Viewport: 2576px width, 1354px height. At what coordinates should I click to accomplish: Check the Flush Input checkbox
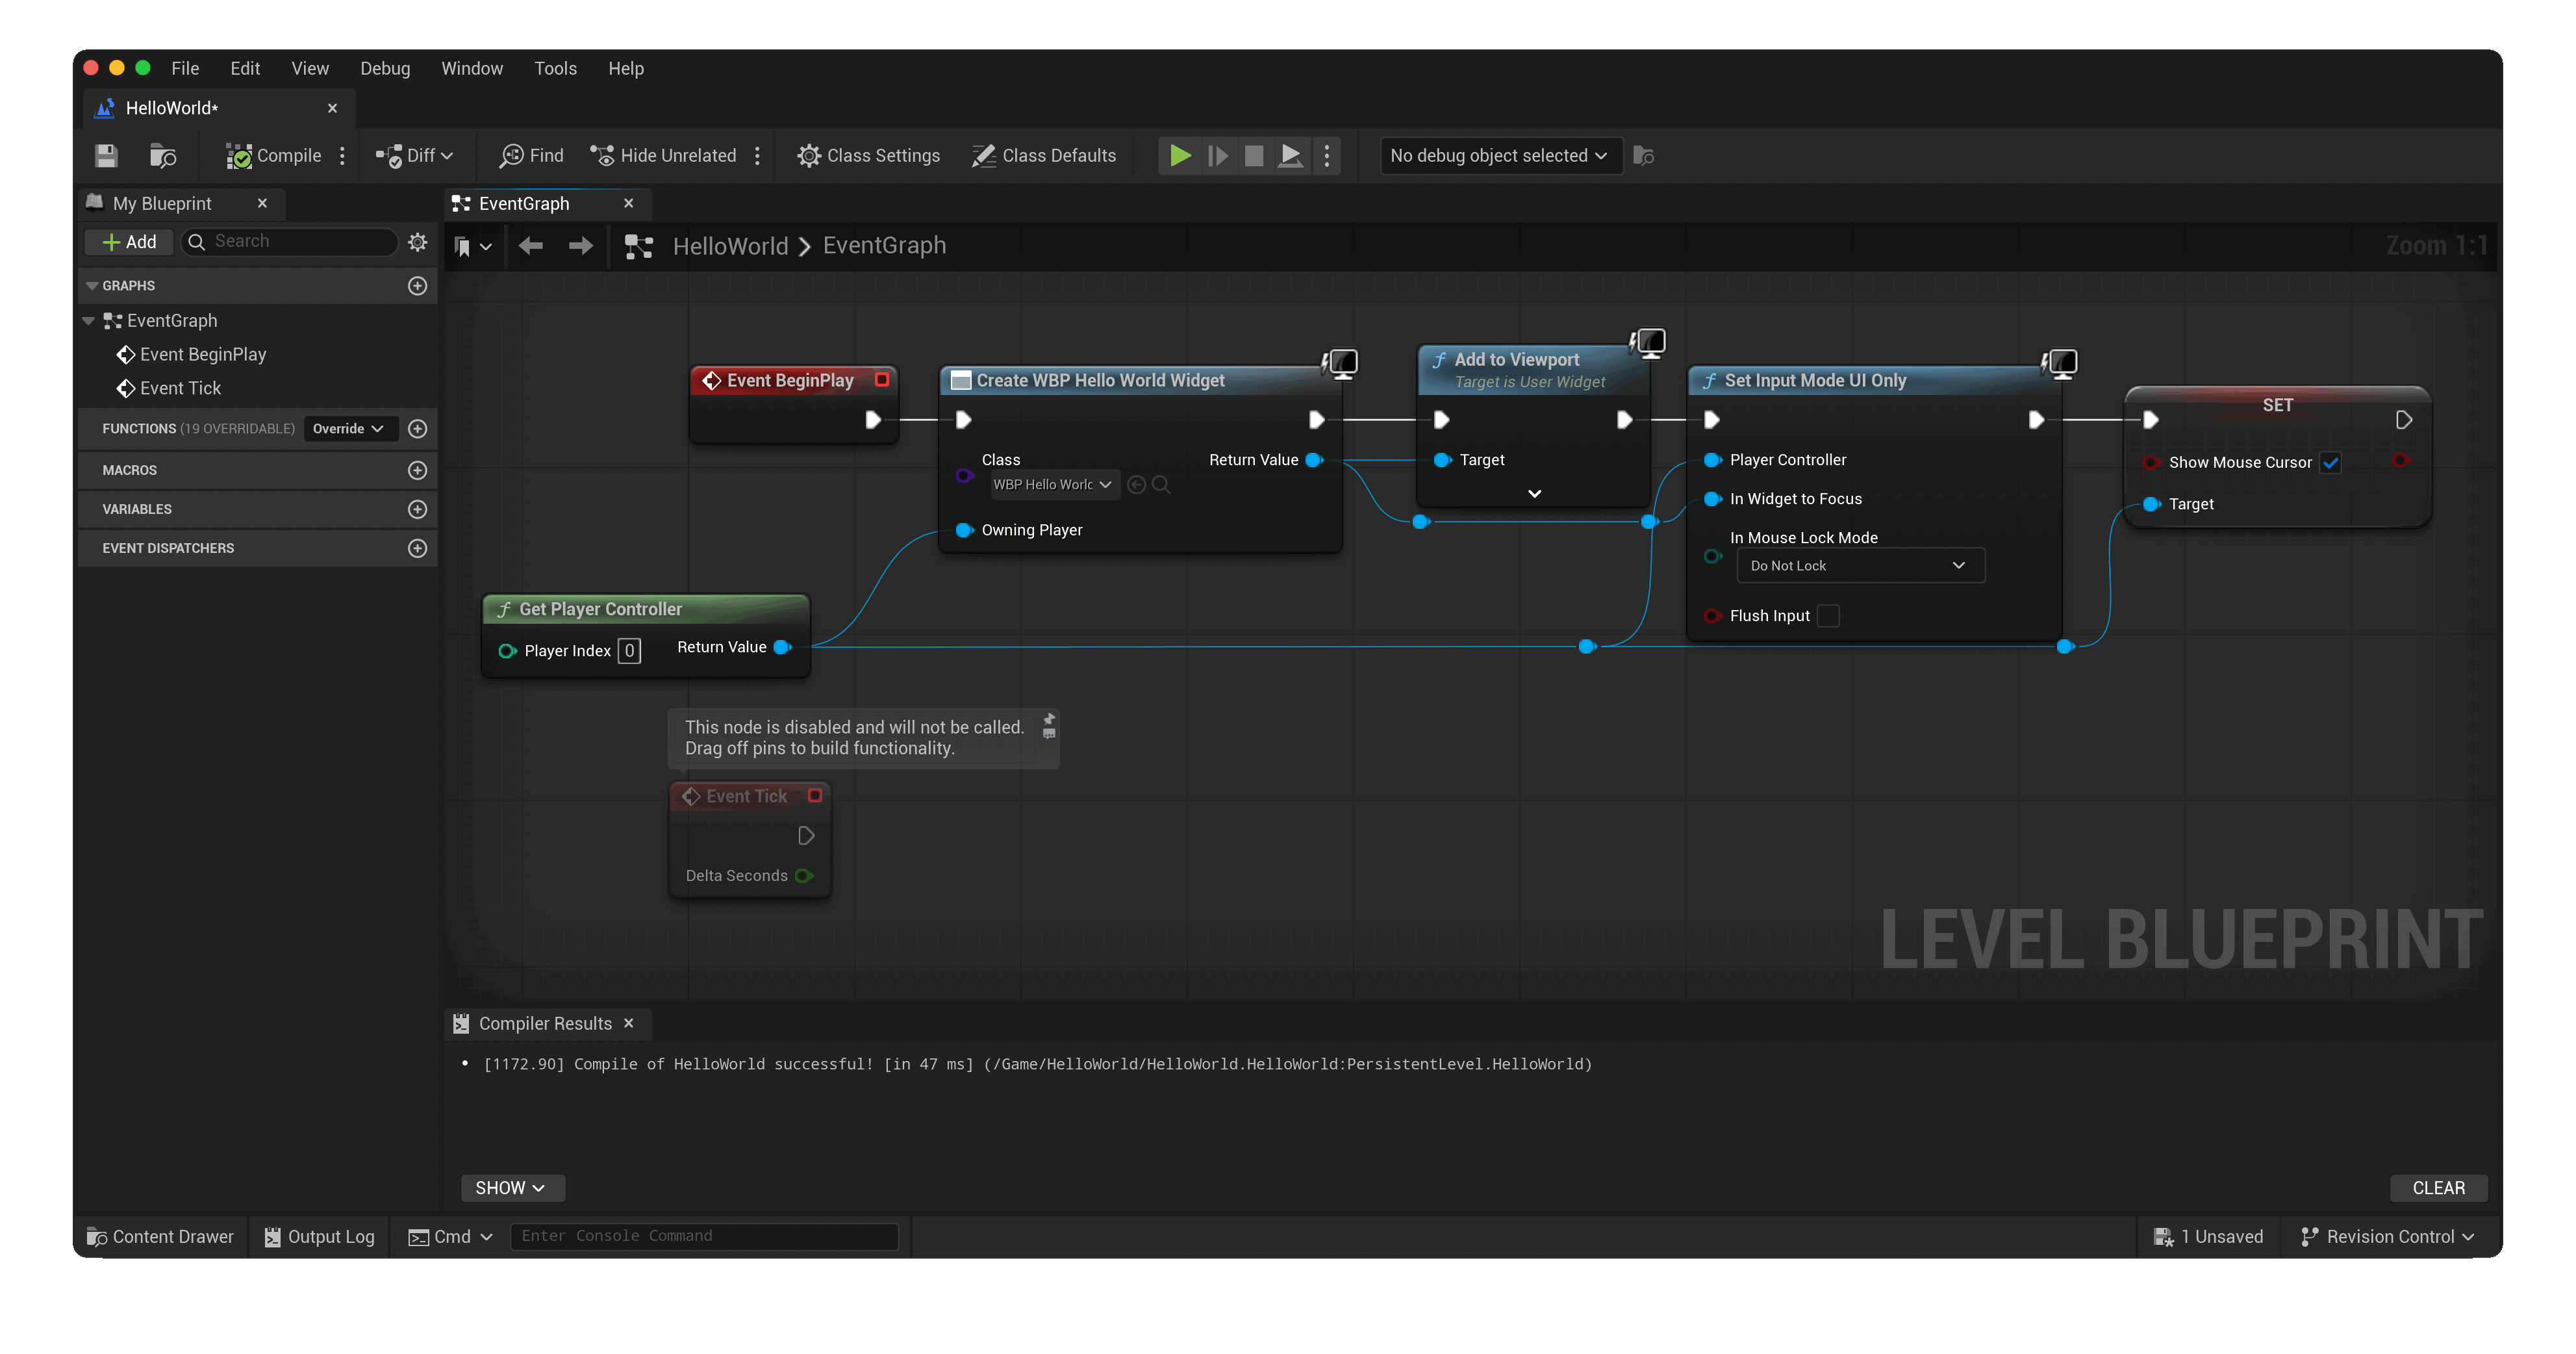1828,616
